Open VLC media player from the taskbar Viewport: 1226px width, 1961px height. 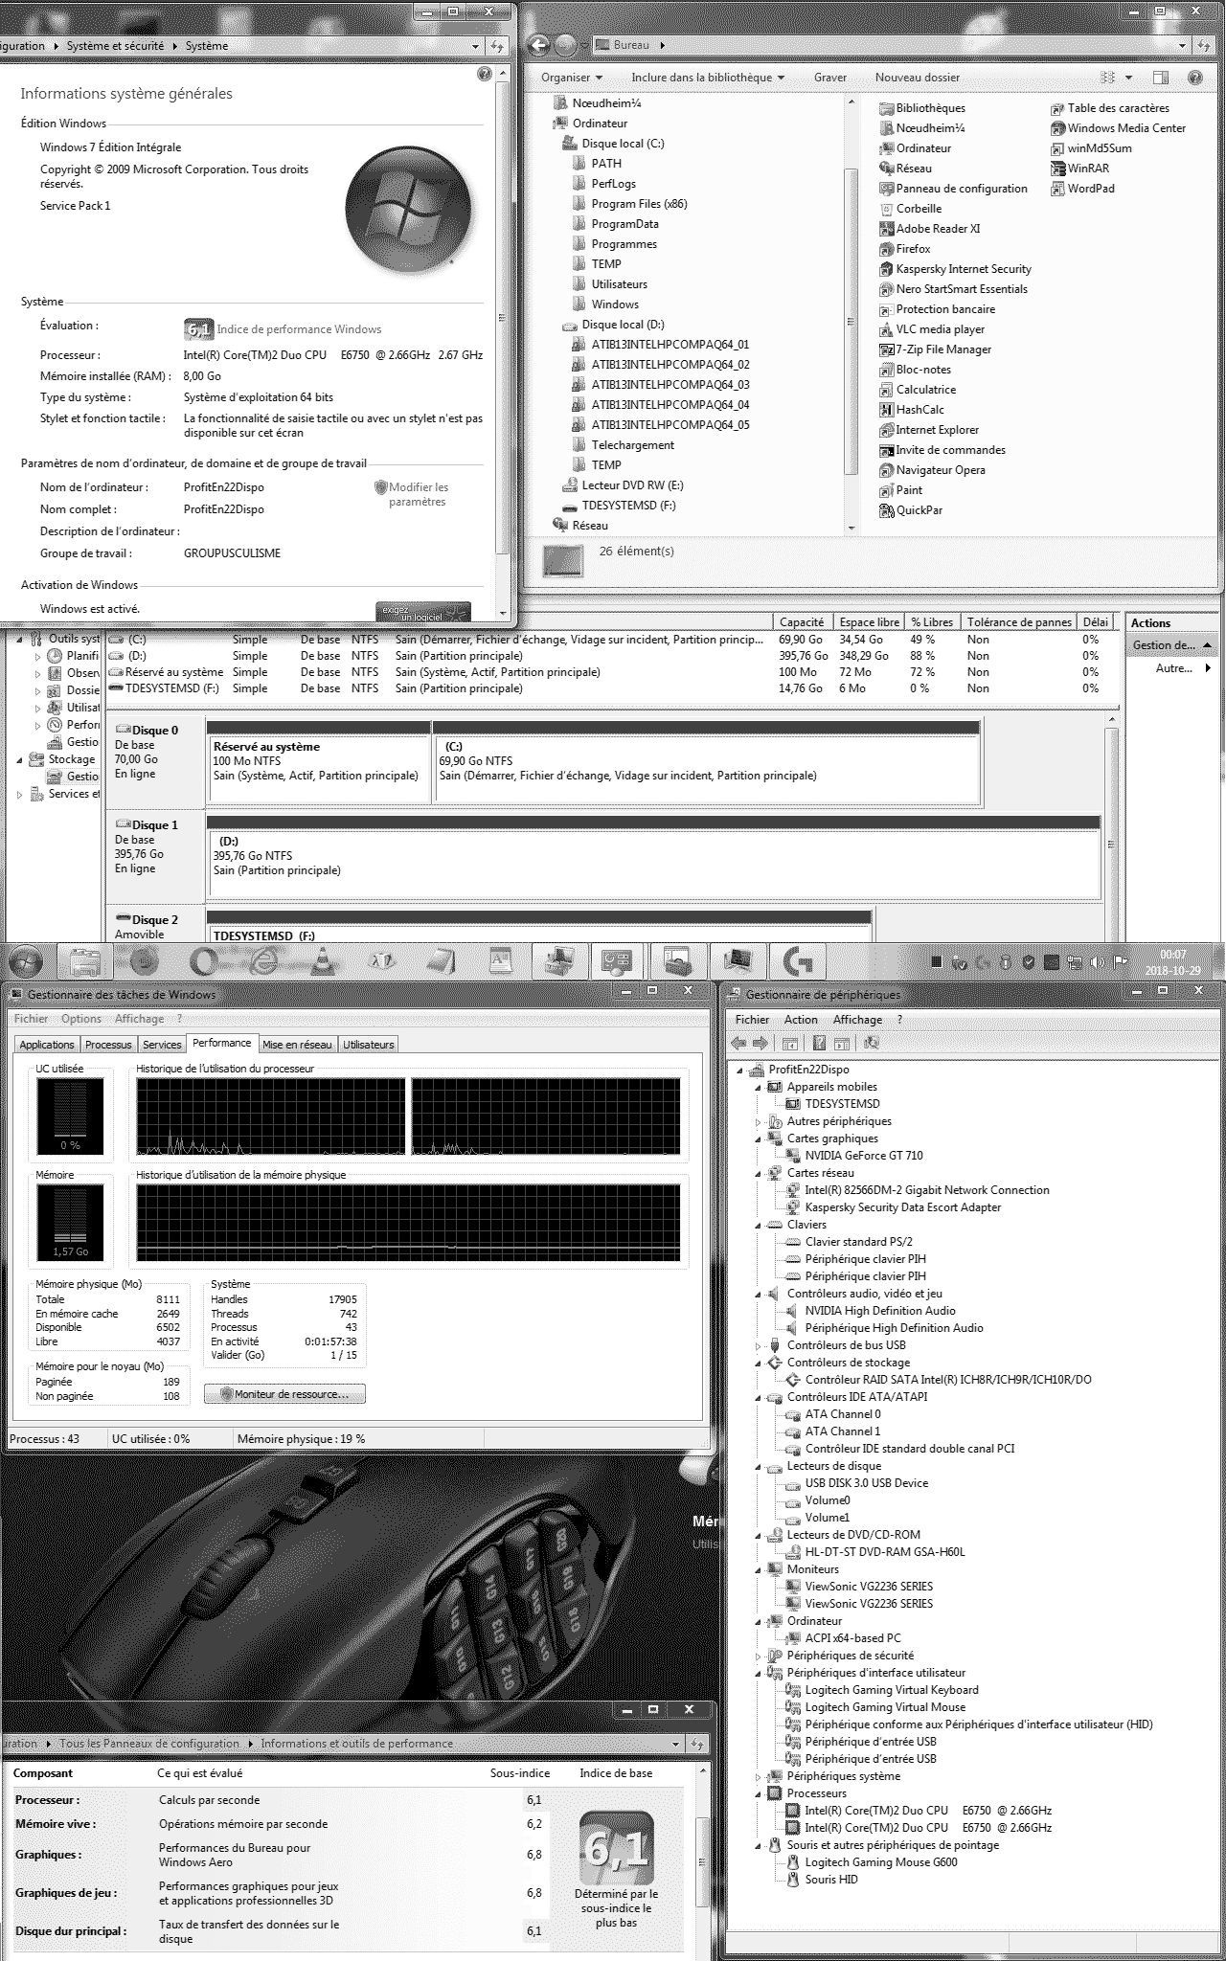(323, 960)
